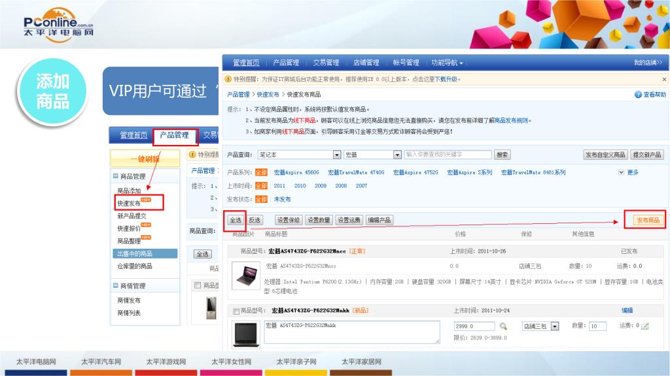The width and height of the screenshot is (670, 376).
Task: Open 商品整理 in sidebar
Action: [x=129, y=241]
